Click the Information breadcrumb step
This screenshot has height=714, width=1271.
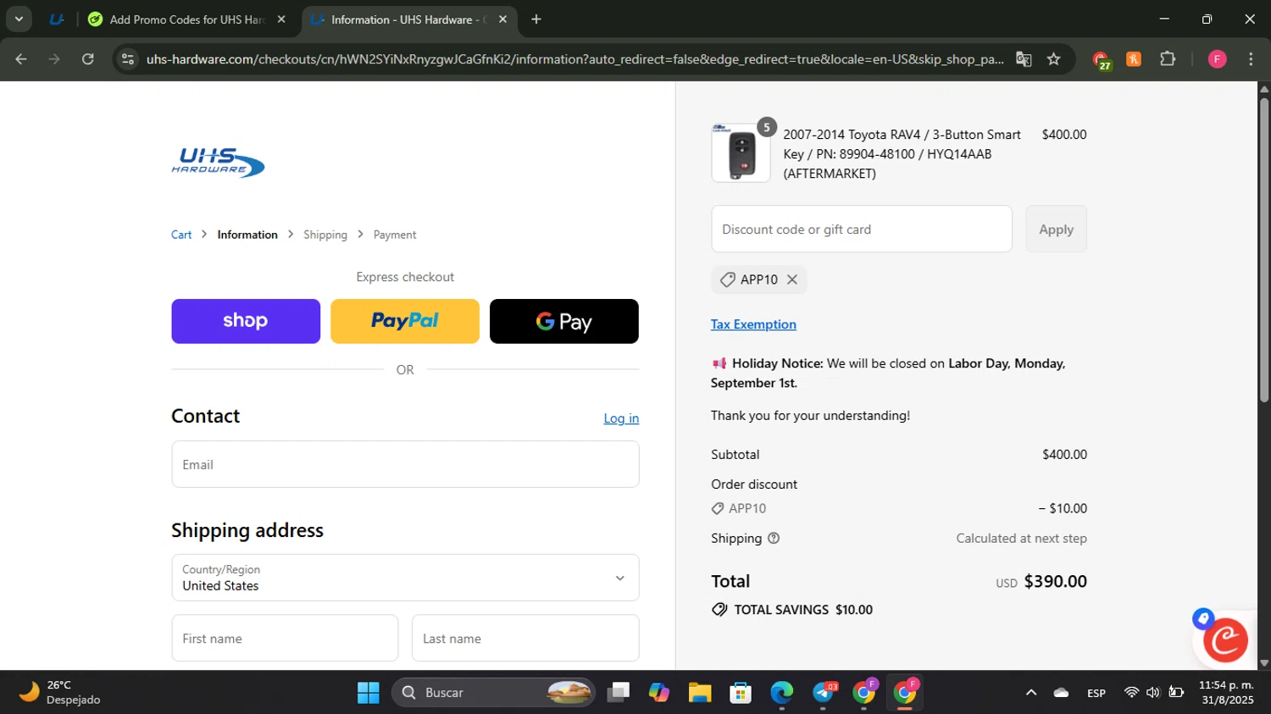[247, 235]
